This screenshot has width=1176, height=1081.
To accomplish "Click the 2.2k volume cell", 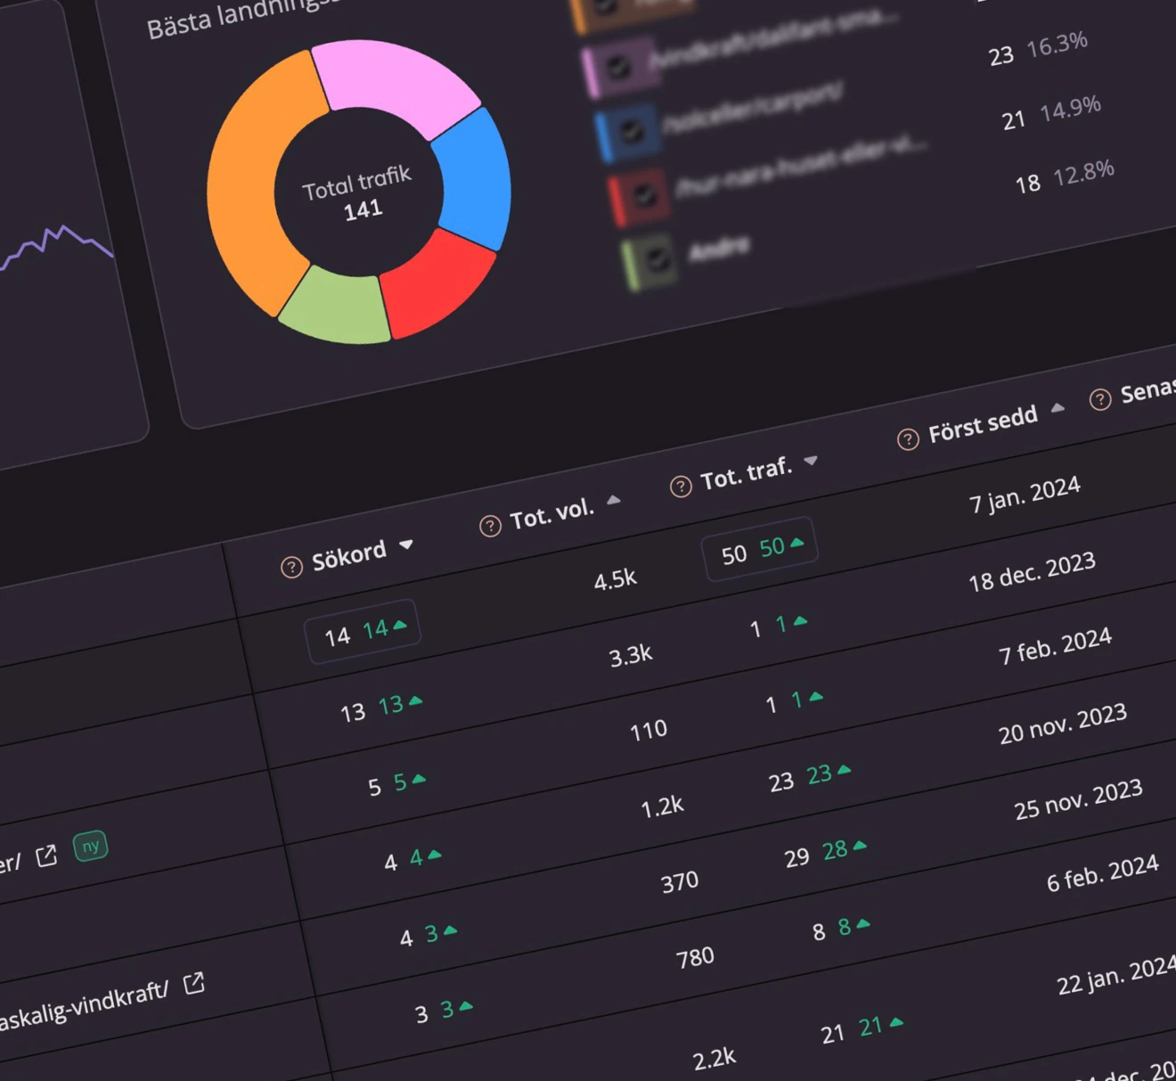I will point(715,1059).
